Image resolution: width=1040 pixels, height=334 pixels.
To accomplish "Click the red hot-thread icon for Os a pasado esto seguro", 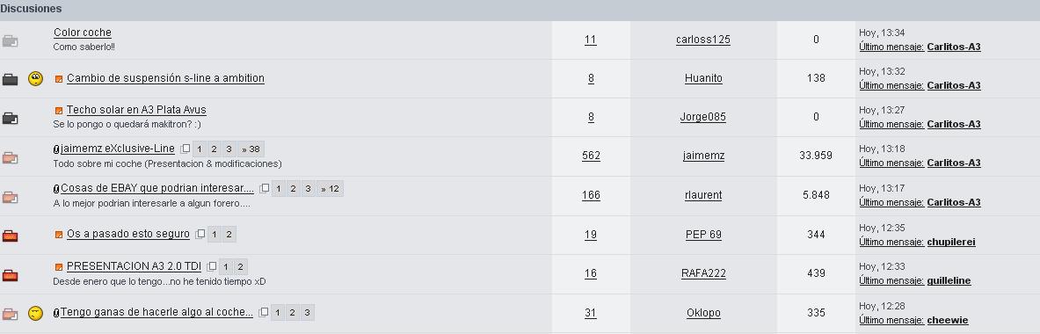I will pyautogui.click(x=10, y=236).
